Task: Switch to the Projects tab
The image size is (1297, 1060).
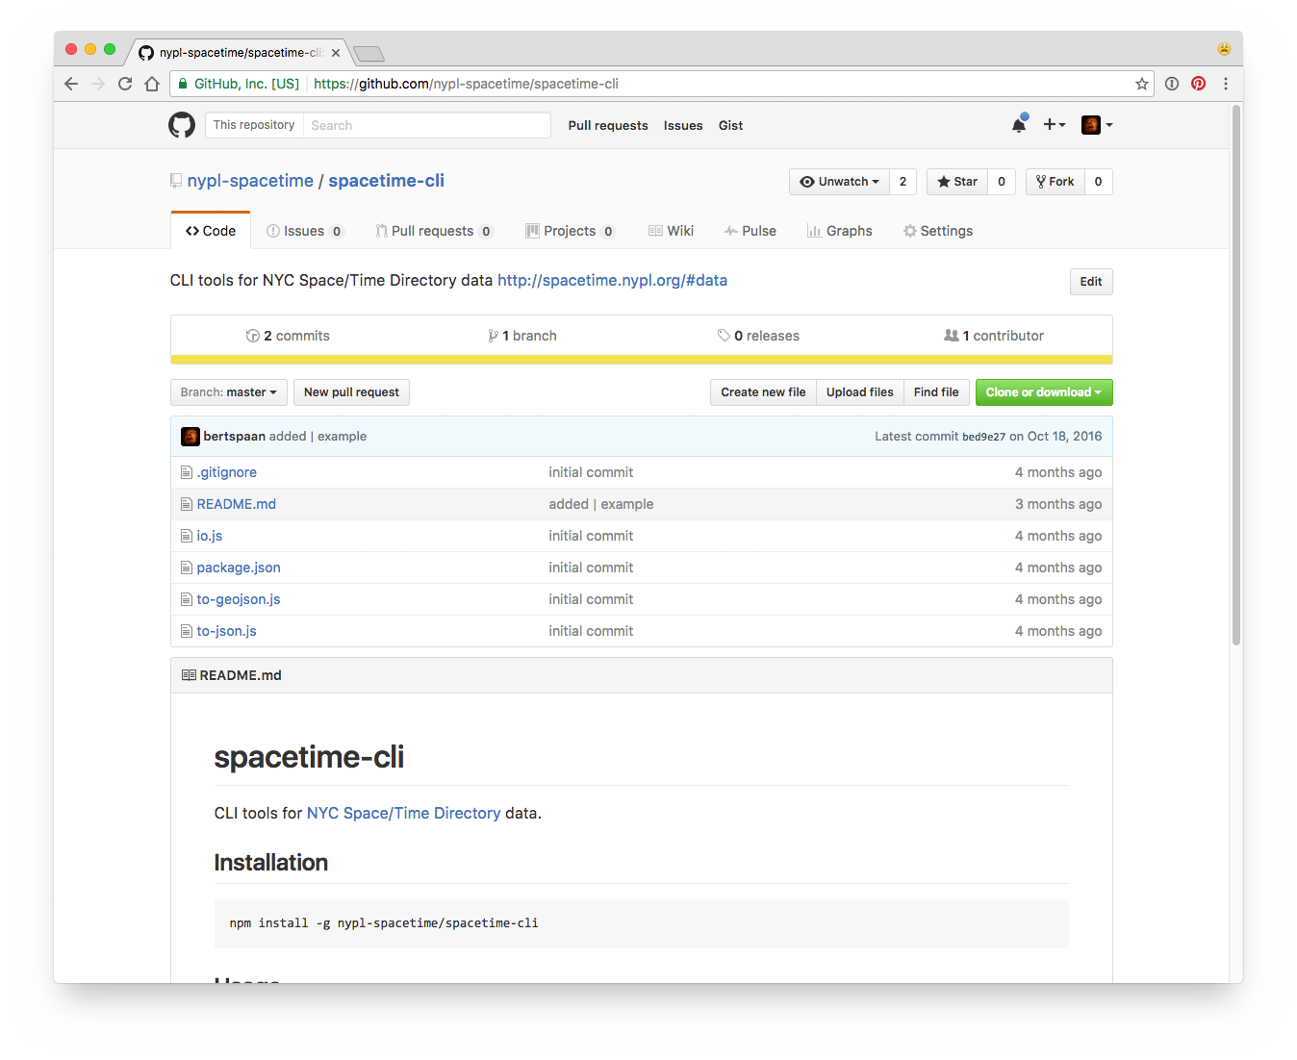Action: [570, 231]
